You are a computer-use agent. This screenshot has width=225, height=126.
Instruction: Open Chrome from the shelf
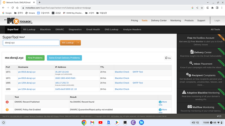tap(84, 122)
